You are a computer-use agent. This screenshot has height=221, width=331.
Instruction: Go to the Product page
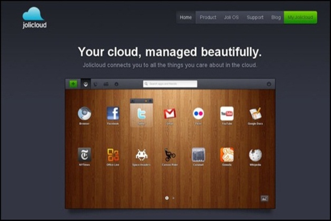tap(208, 17)
